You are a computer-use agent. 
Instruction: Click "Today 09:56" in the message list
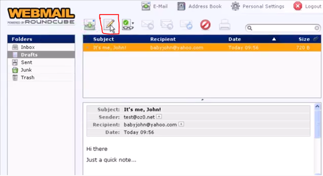243,48
